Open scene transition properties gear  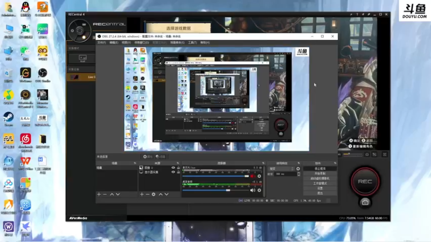[298, 169]
